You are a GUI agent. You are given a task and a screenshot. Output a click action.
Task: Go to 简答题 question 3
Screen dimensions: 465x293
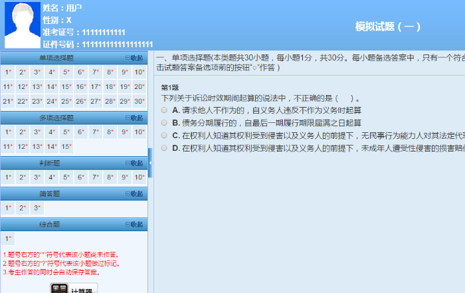pos(37,208)
